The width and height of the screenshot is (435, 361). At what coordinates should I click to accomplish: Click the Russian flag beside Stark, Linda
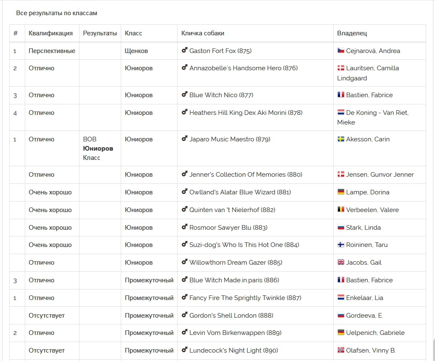[x=341, y=227]
